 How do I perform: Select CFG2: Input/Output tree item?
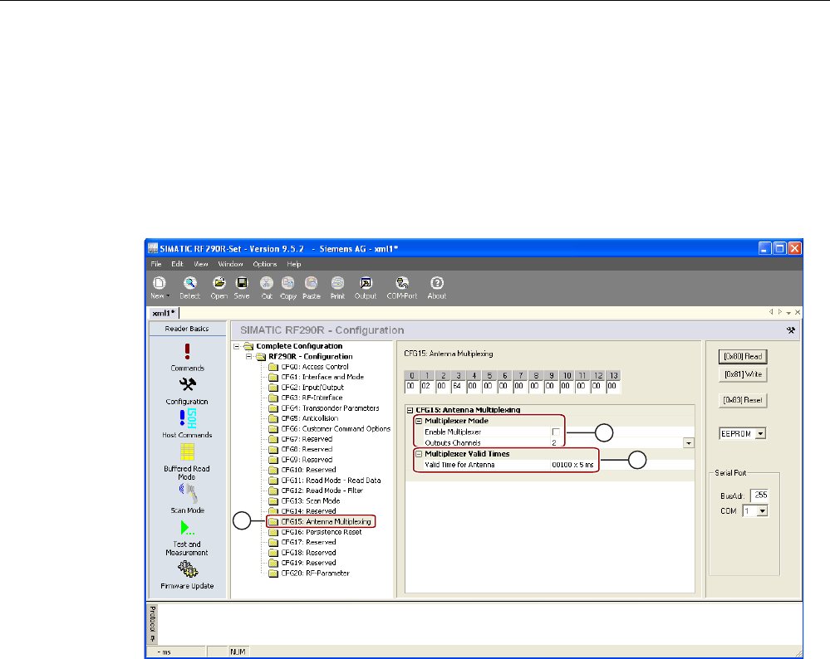pyautogui.click(x=312, y=388)
